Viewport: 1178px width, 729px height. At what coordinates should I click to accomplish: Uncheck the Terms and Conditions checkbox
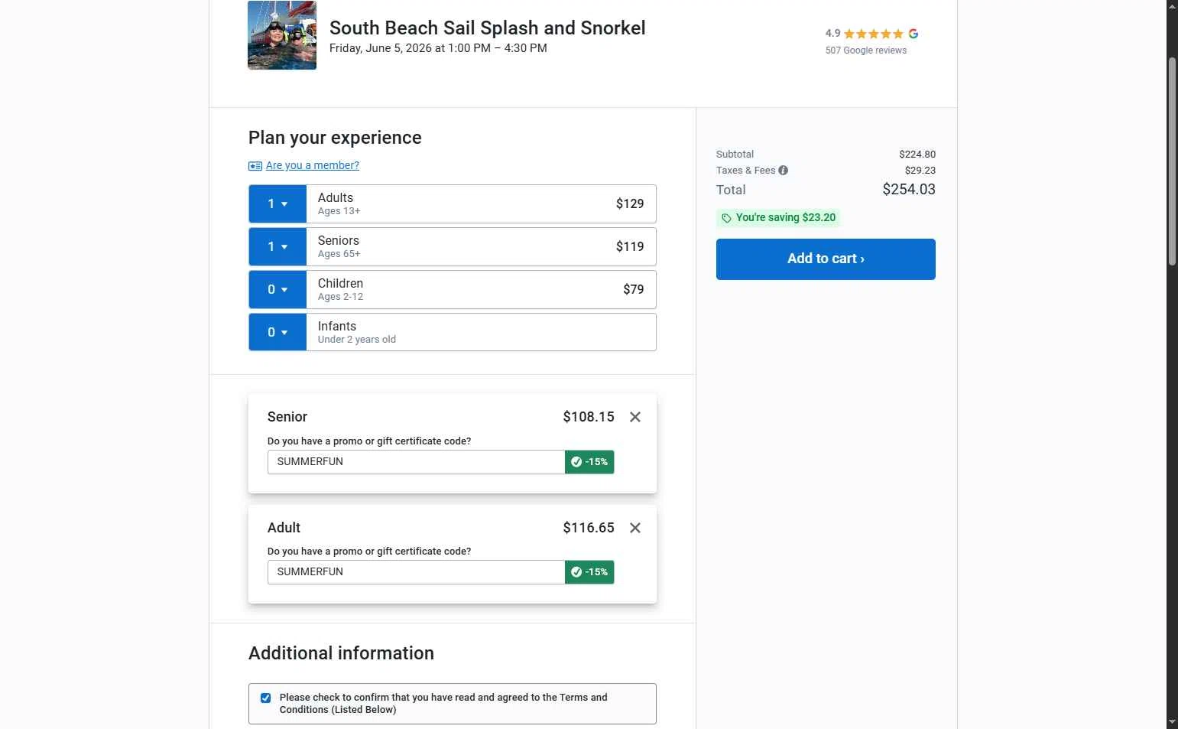(x=265, y=698)
